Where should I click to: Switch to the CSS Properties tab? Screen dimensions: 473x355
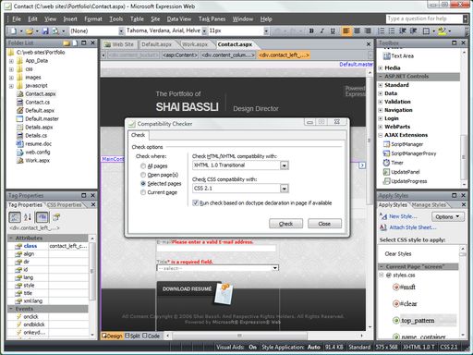pyautogui.click(x=64, y=204)
